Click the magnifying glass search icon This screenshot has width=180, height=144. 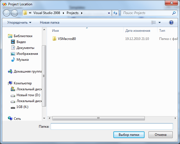pyautogui.click(x=174, y=13)
